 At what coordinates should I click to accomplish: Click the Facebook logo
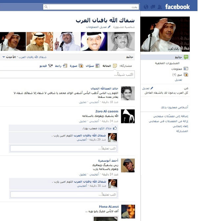(x=178, y=7)
